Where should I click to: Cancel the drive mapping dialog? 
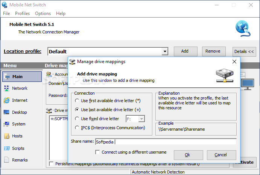click(220, 155)
